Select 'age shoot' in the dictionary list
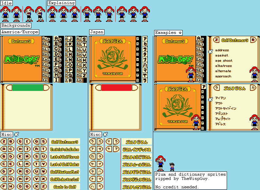 click(x=224, y=61)
